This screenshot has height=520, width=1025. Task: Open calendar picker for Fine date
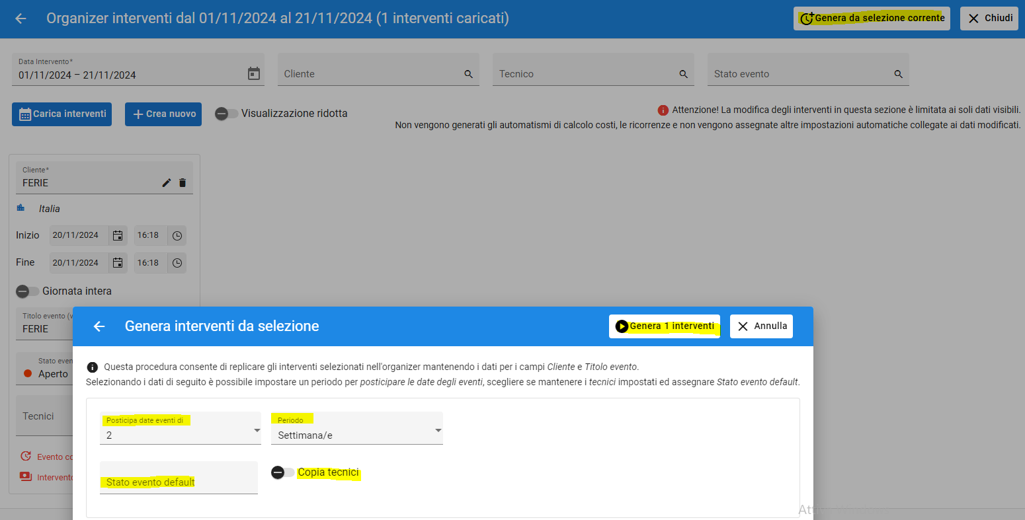(x=118, y=263)
